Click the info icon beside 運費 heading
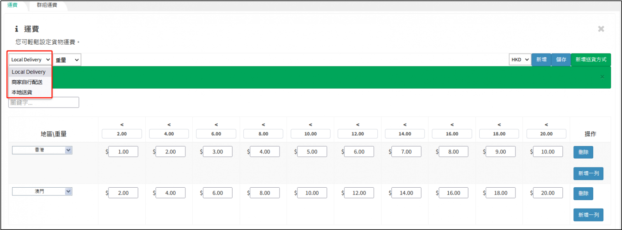Image resolution: width=622 pixels, height=230 pixels. 16,29
